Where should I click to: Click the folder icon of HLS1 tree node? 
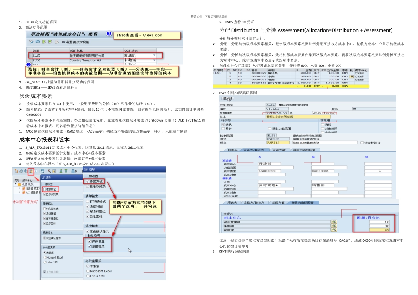[x=19, y=184]
